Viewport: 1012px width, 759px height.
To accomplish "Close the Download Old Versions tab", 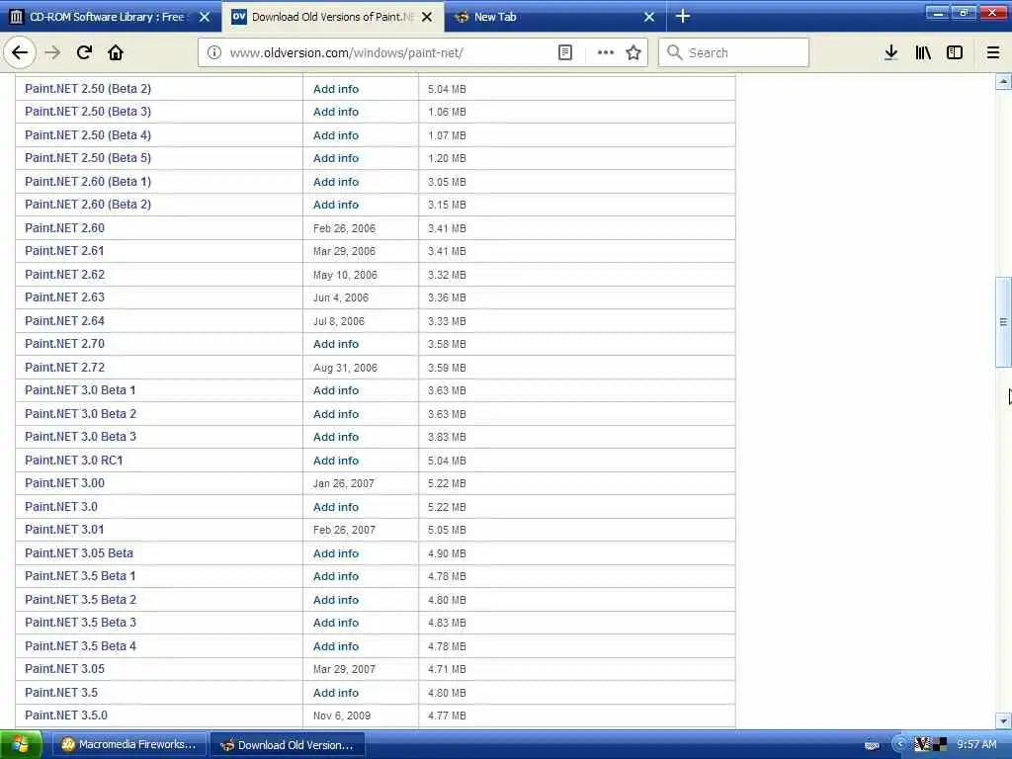I will pyautogui.click(x=427, y=17).
